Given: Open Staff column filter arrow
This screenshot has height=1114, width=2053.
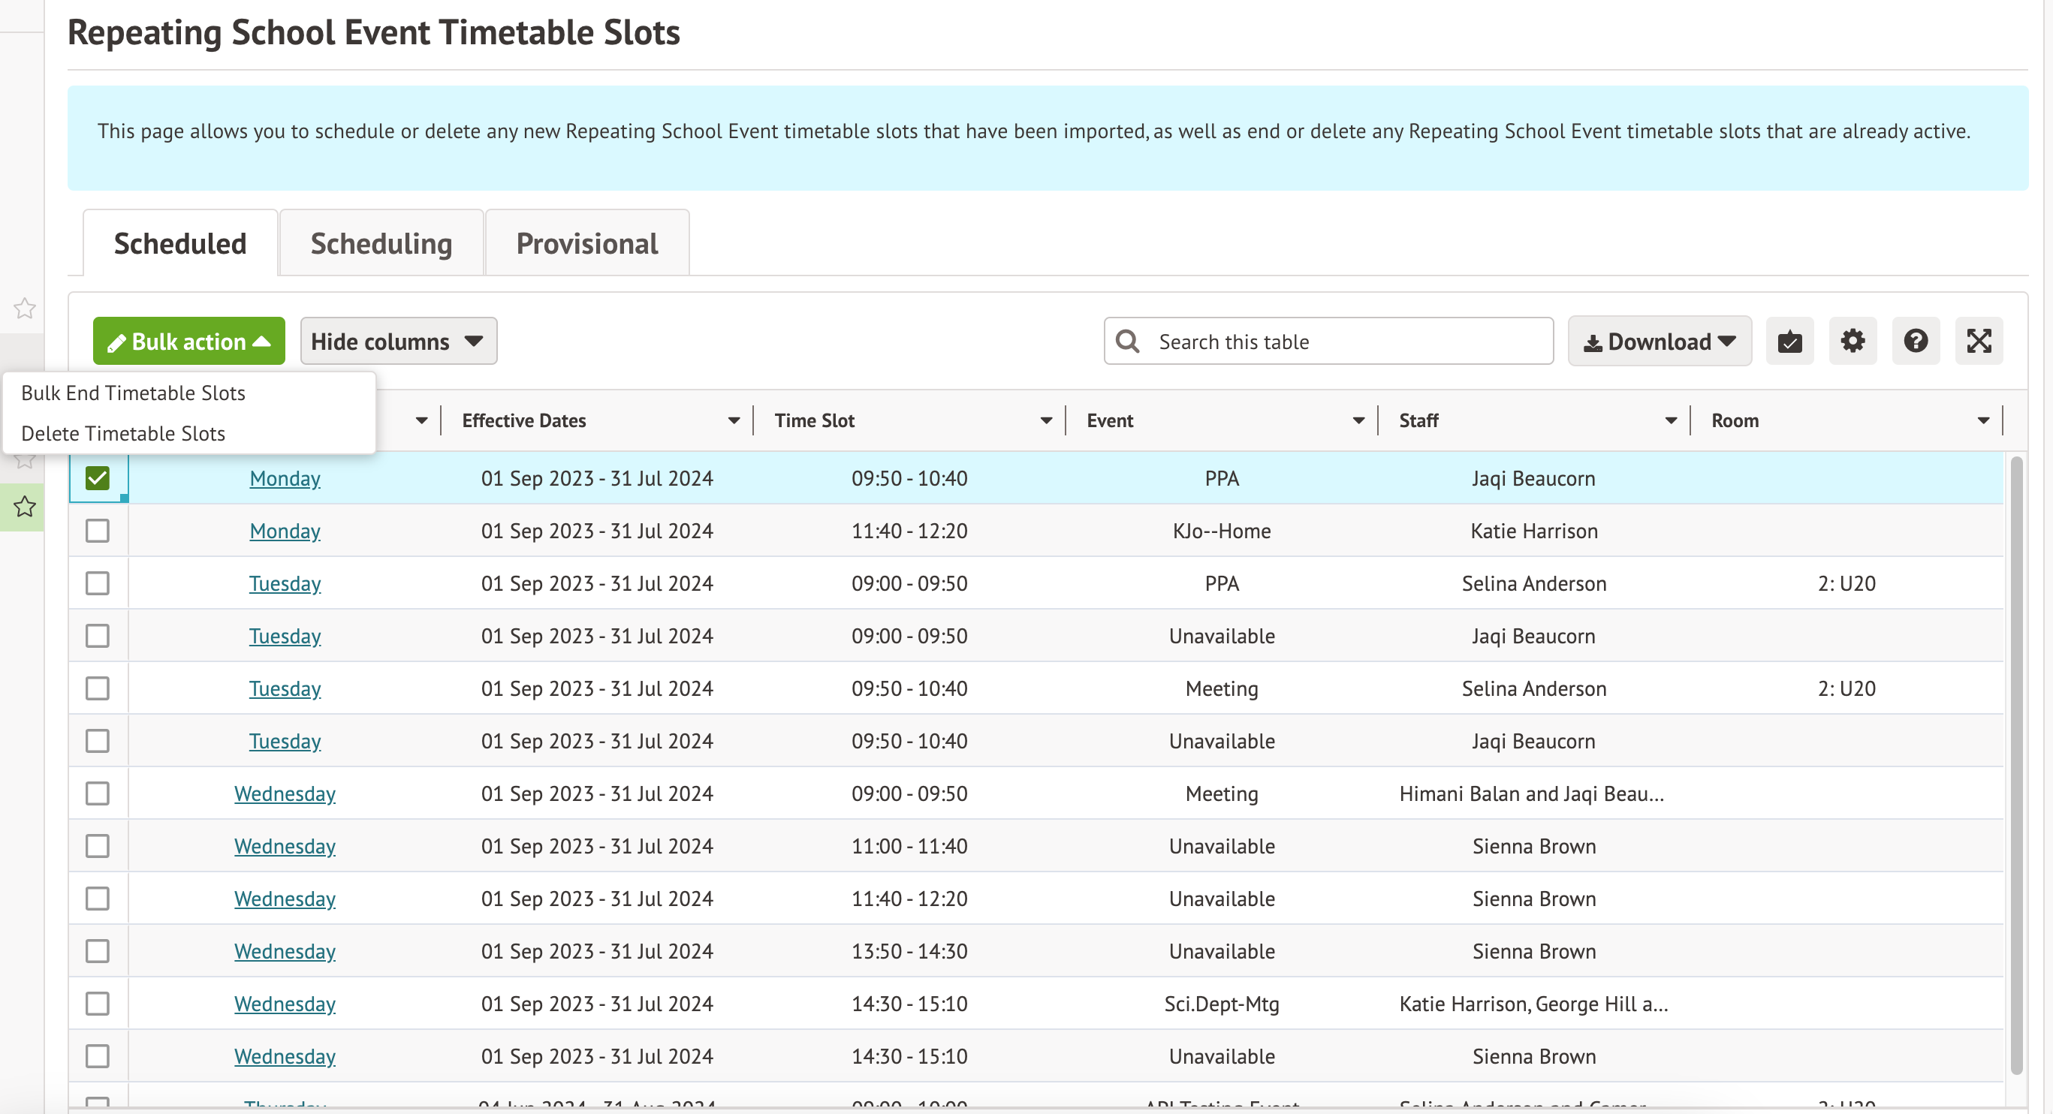Looking at the screenshot, I should pos(1671,420).
